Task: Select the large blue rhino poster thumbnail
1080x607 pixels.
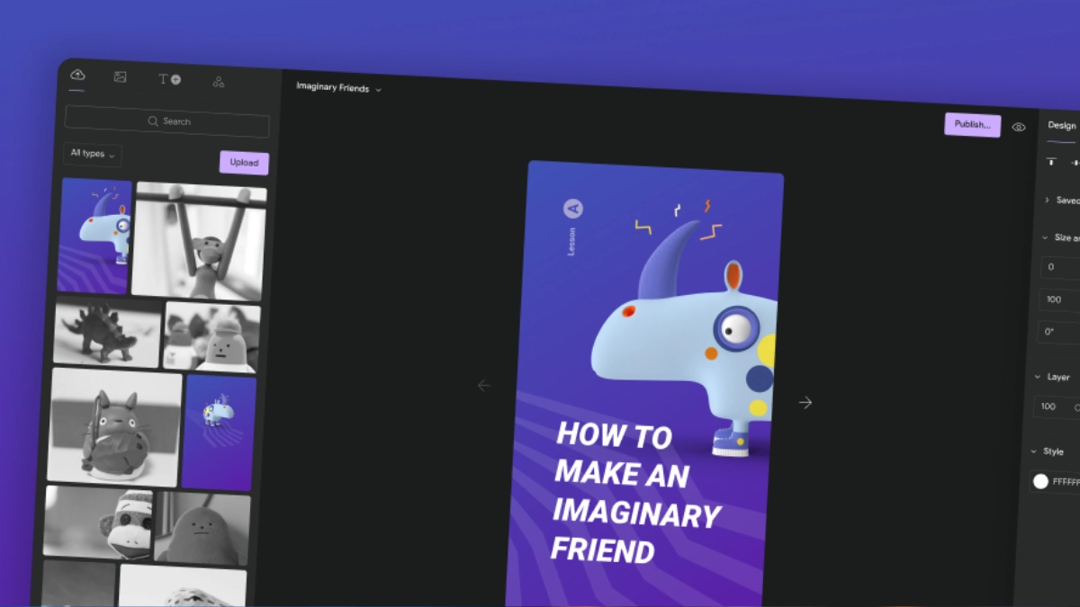Action: pyautogui.click(x=95, y=236)
